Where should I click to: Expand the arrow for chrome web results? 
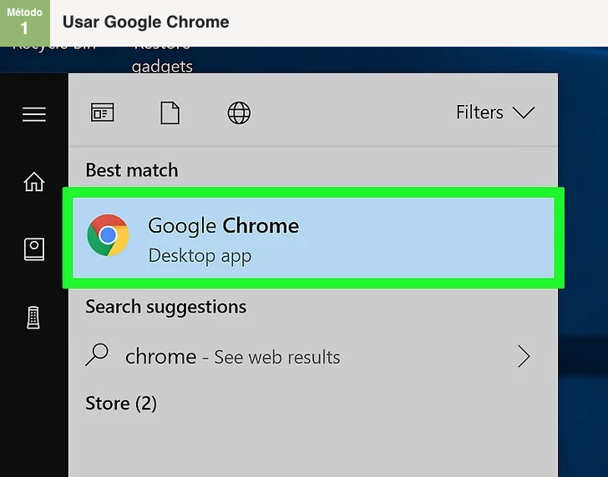524,357
